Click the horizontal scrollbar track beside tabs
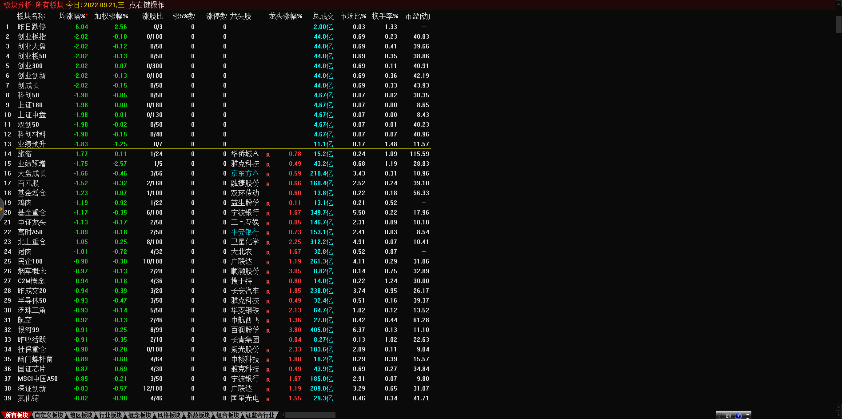 pyautogui.click(x=311, y=415)
